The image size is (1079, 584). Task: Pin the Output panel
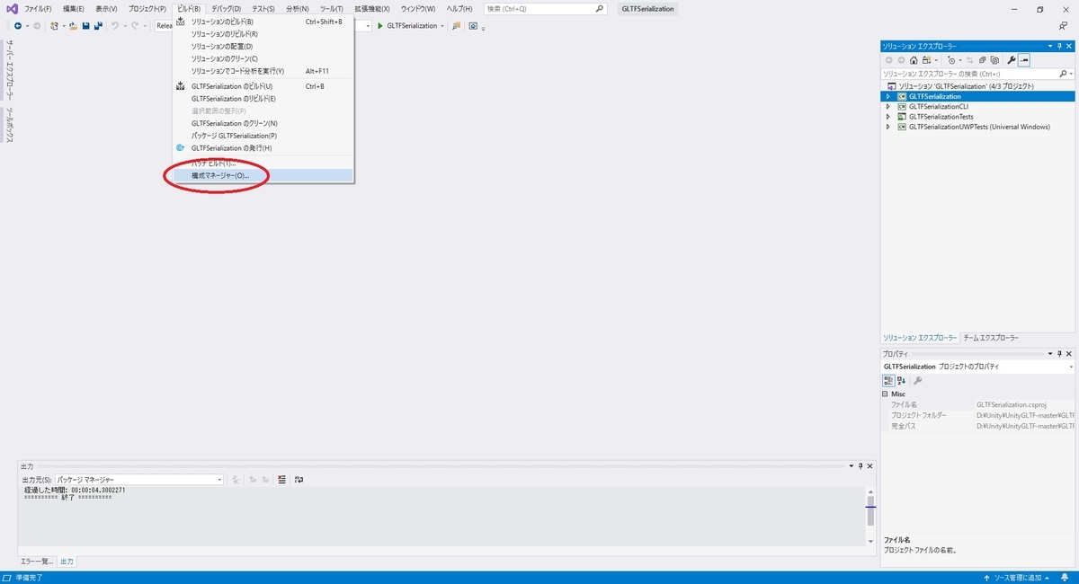(861, 466)
